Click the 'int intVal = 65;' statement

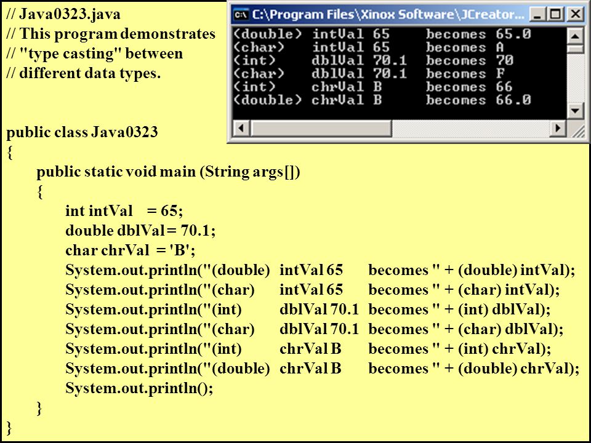(124, 210)
